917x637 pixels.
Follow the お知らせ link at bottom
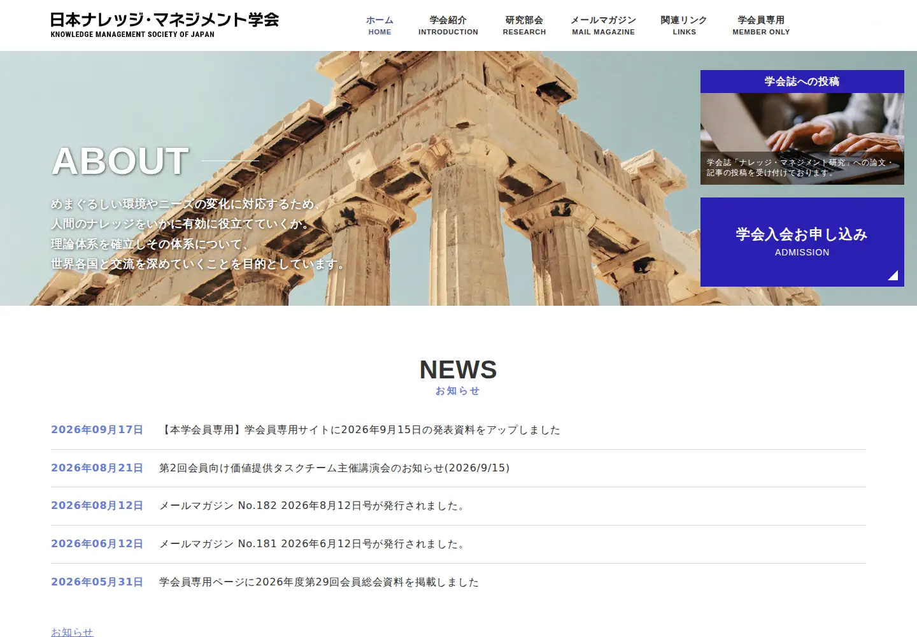coord(72,632)
